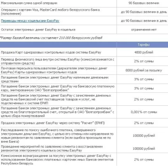168x166 pixels.
Task: Select row about card issued by ОАО "Белгазпромбанк"
Action: coord(57,88)
